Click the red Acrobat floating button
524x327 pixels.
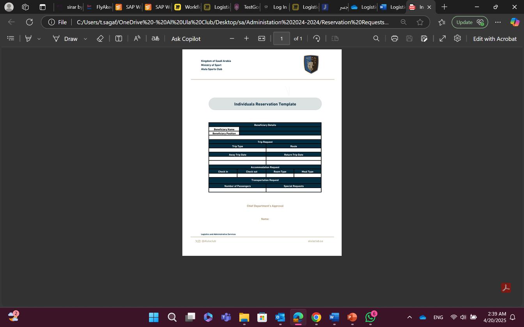(506, 288)
